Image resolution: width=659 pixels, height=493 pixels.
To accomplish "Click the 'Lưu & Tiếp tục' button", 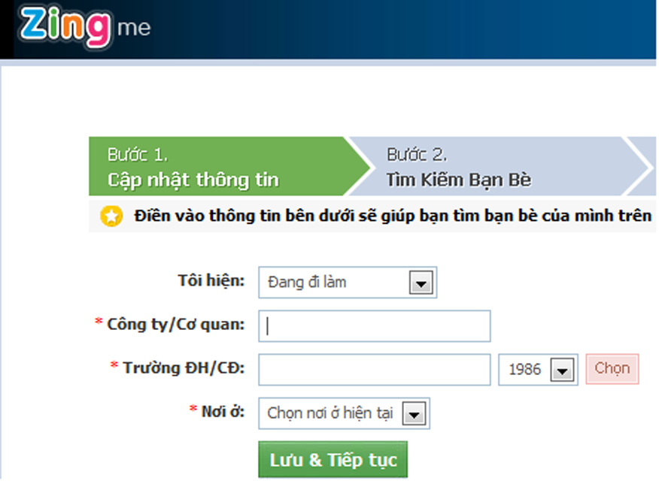I will [x=333, y=459].
